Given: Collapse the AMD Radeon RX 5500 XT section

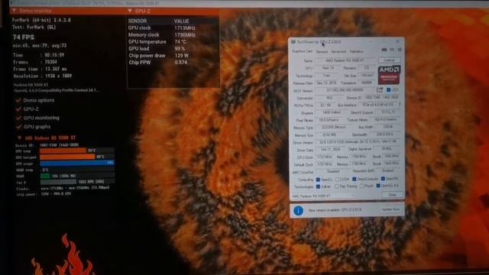Looking at the screenshot, I should (19, 137).
